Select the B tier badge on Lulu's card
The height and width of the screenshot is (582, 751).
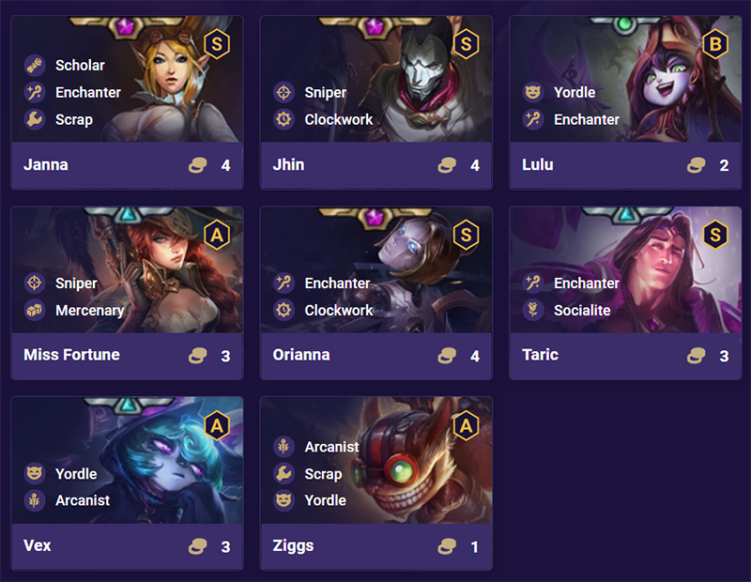pyautogui.click(x=714, y=43)
